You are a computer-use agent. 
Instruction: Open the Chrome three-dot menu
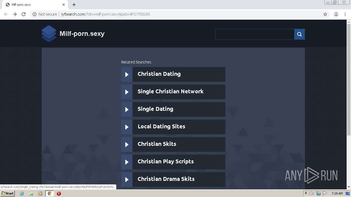coord(345,14)
